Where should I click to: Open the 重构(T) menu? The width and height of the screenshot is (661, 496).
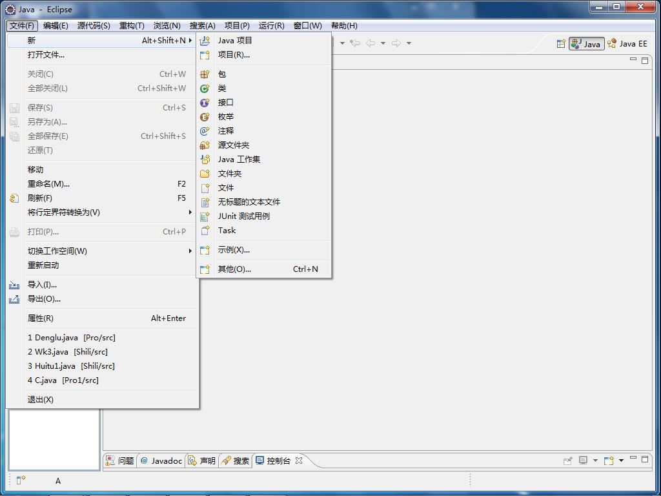pyautogui.click(x=132, y=26)
